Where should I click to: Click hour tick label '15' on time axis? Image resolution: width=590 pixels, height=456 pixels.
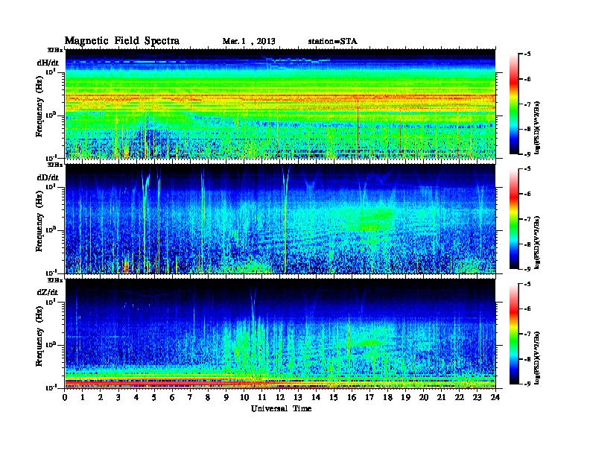tap(334, 398)
